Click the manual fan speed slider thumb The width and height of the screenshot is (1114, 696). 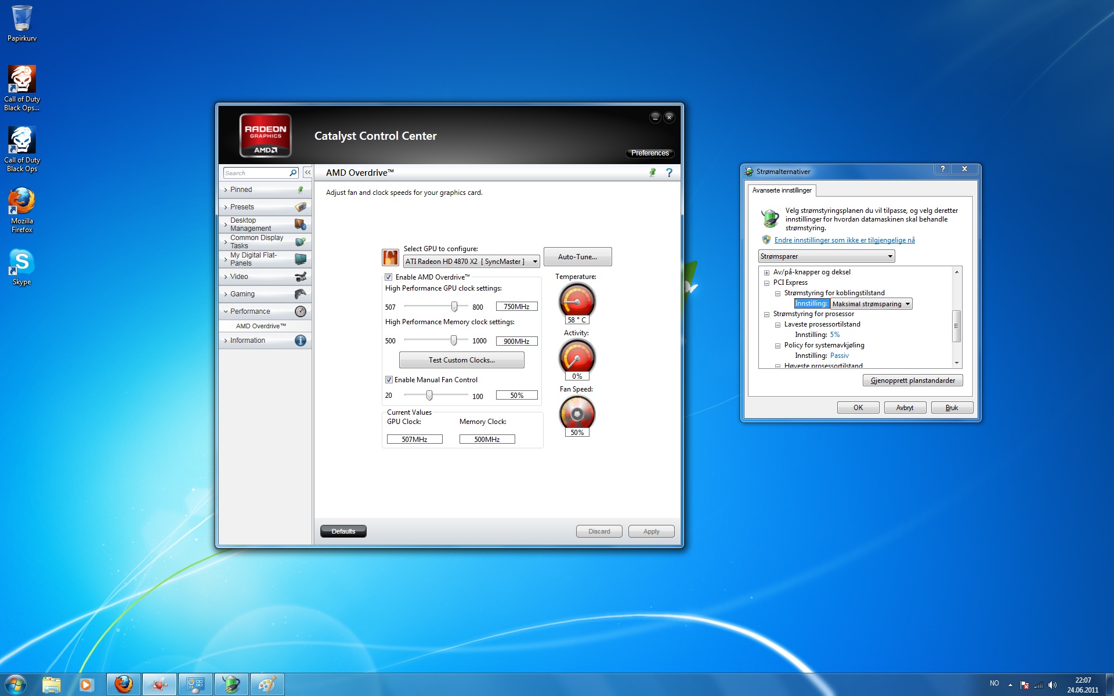click(x=429, y=395)
